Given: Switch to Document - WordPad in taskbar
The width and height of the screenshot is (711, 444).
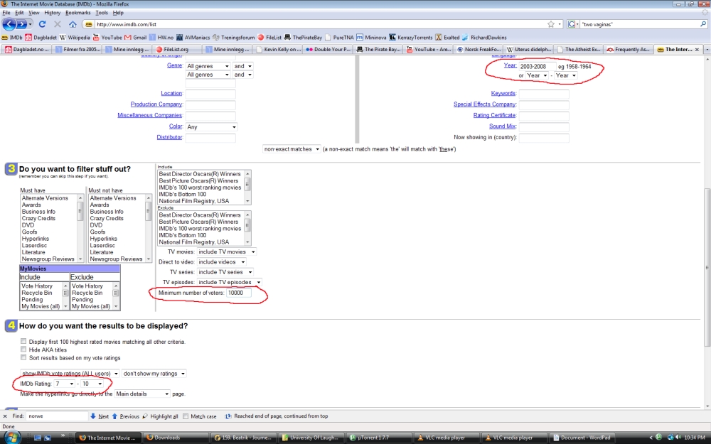Looking at the screenshot, I should (582, 438).
